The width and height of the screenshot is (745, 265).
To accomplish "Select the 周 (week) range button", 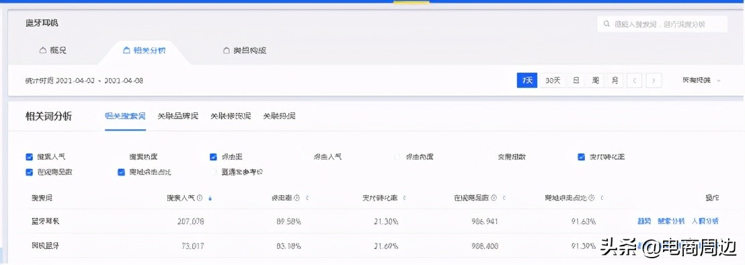I will tap(595, 80).
